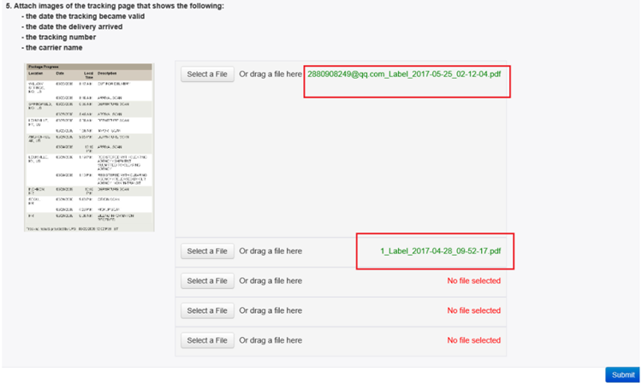This screenshot has height=383, width=642.
Task: Click Select a File in fourth upload row
Action: [207, 311]
